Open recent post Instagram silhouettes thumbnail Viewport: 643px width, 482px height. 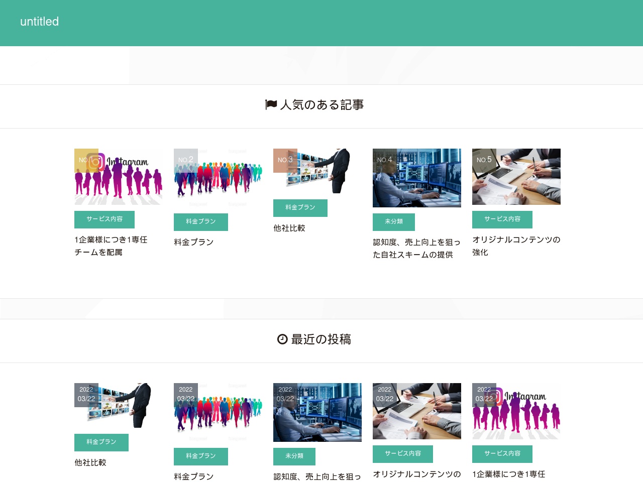(x=516, y=411)
